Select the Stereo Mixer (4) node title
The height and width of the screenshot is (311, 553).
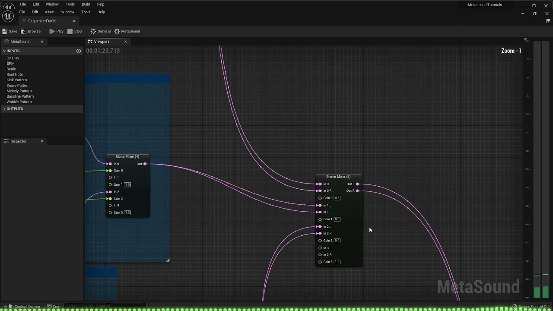pos(338,177)
